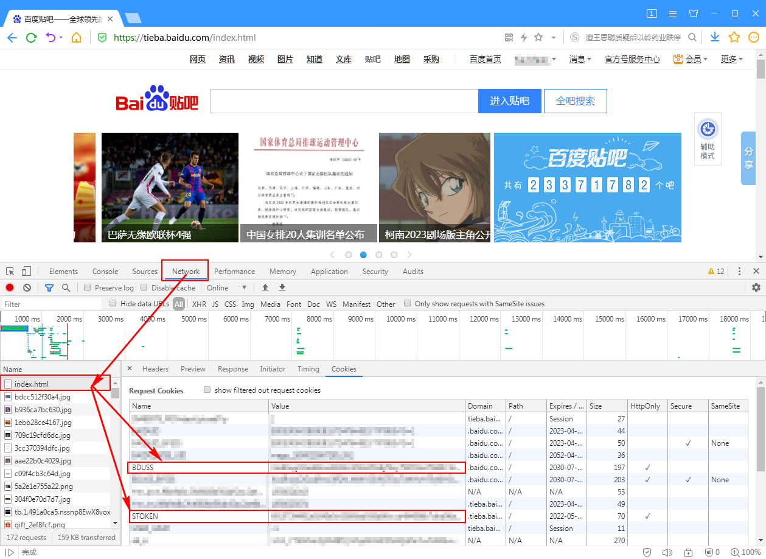This screenshot has height=559, width=766.
Task: Click the purple undo-close-tab arrow icon
Action: coord(50,38)
